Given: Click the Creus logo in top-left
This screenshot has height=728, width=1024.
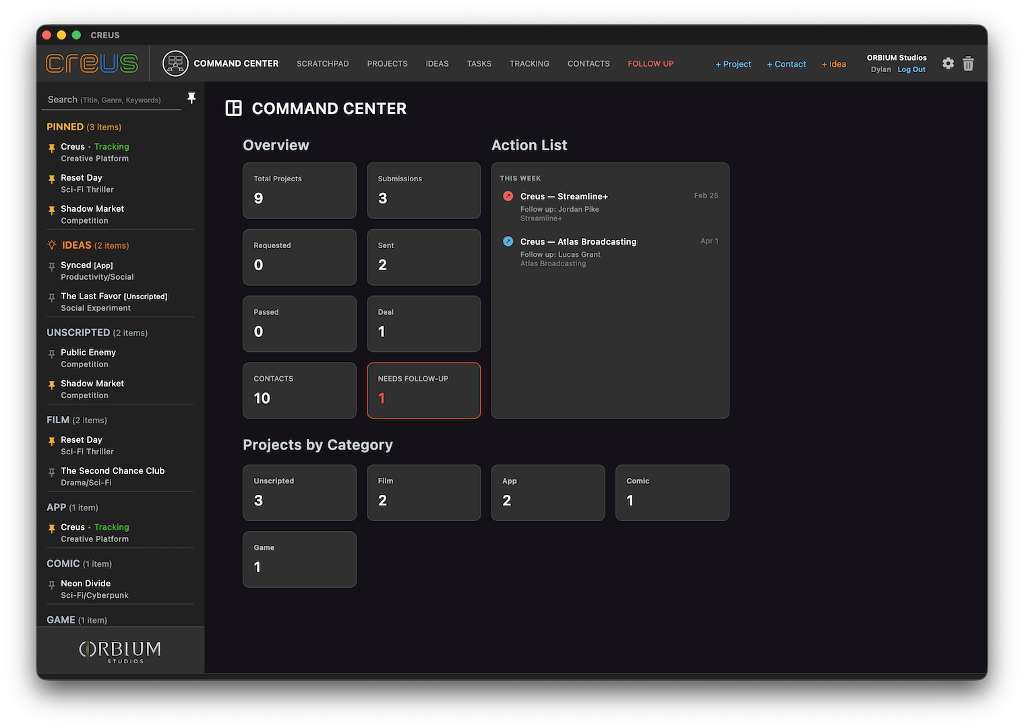Looking at the screenshot, I should tap(92, 63).
